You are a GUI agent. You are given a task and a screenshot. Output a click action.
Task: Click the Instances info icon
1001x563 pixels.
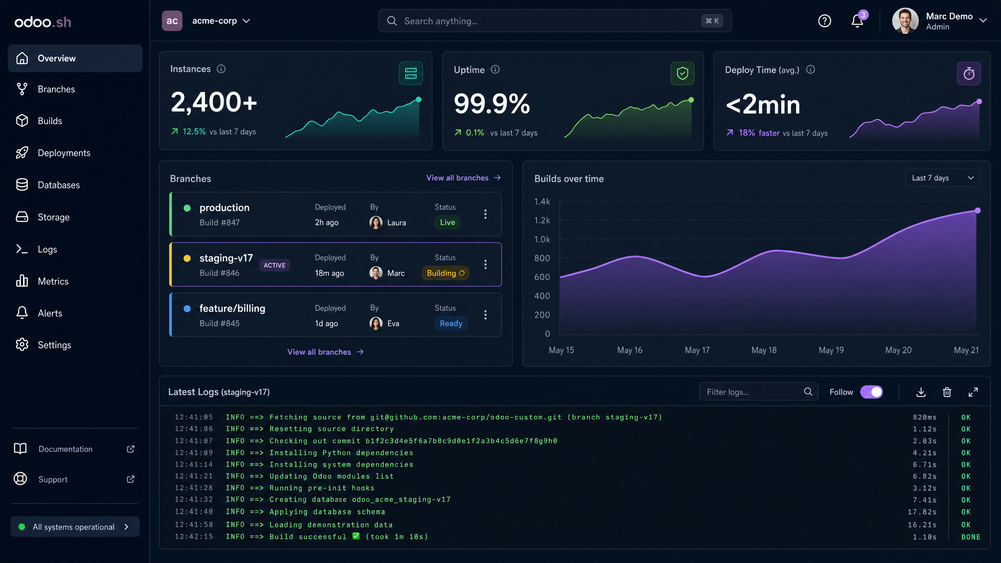(221, 69)
